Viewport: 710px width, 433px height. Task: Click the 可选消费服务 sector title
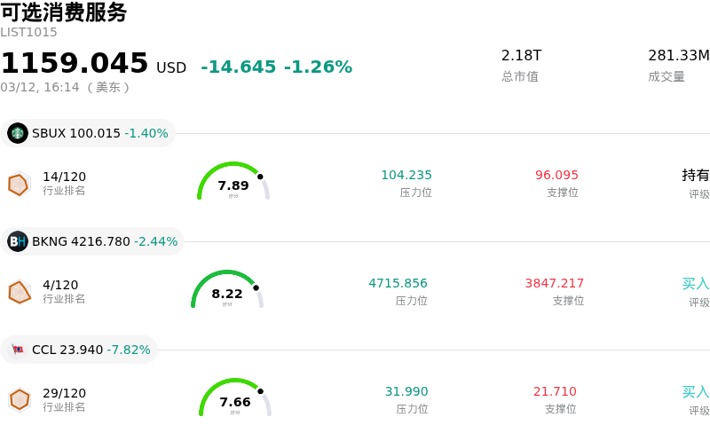[64, 12]
